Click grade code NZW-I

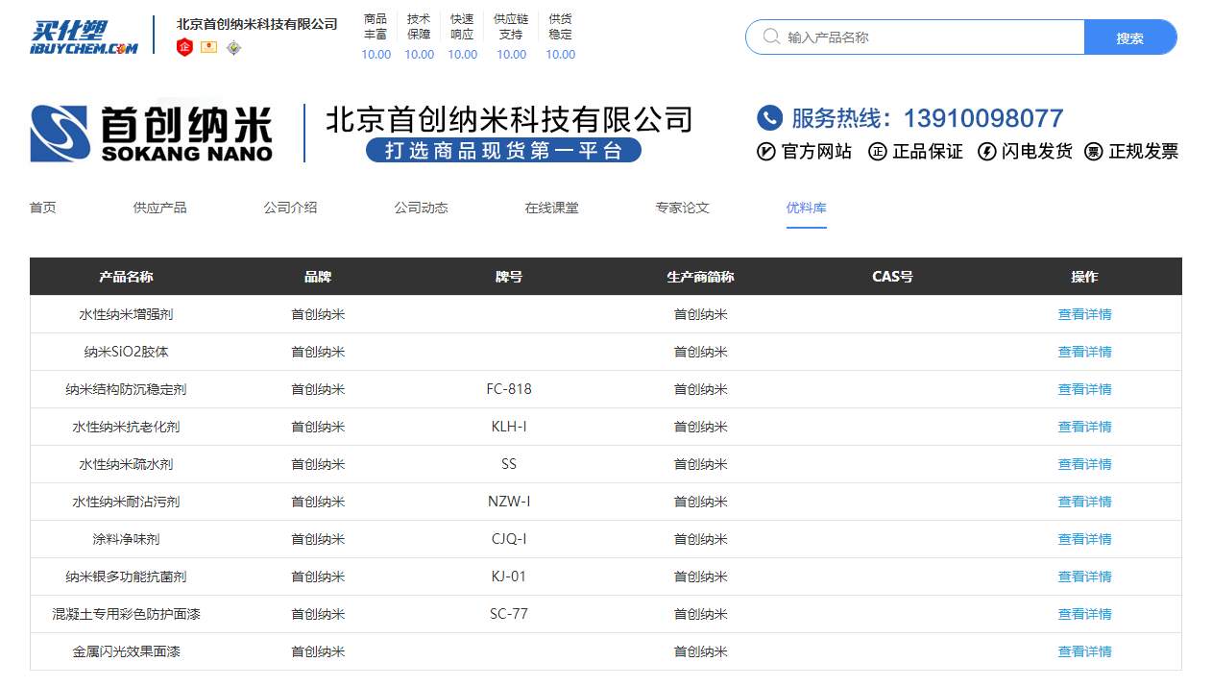point(509,502)
